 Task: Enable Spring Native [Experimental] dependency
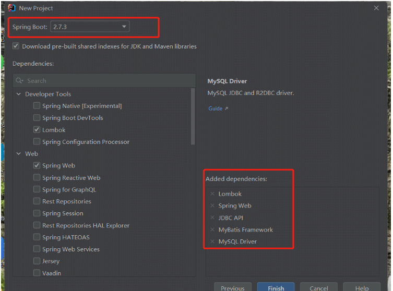tap(37, 106)
